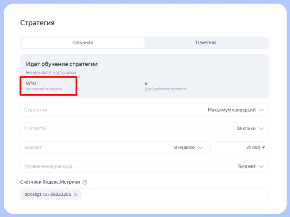290x217 pixels.
Task: Click the Счётчики Яндекс.Метрики label
Action: coord(50,182)
